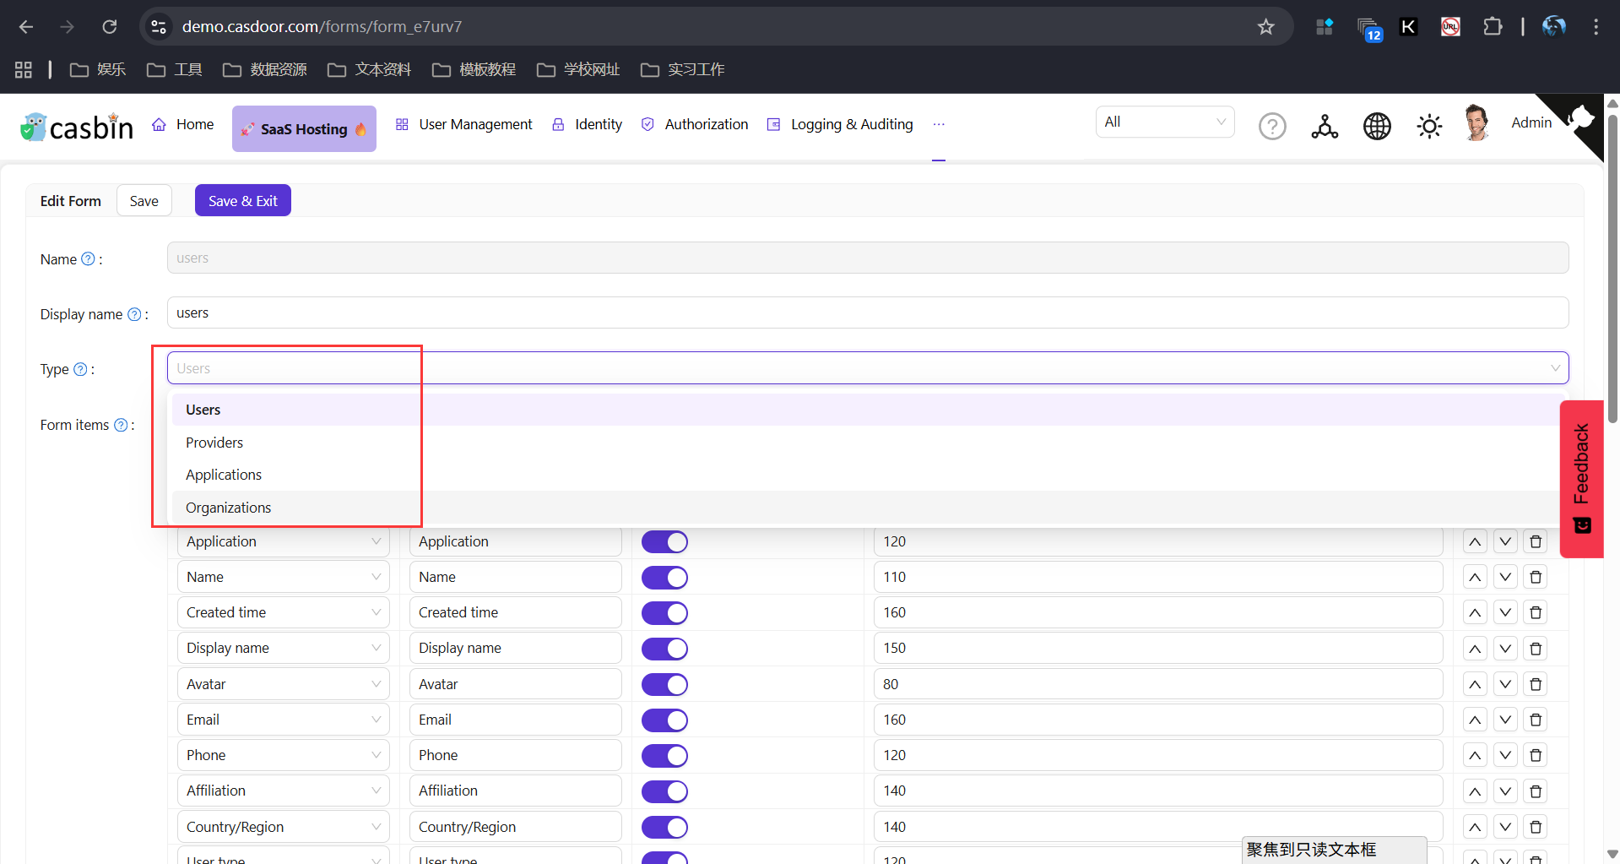Select Organizations from the Type dropdown
Viewport: 1620px width, 864px height.
[x=228, y=507]
